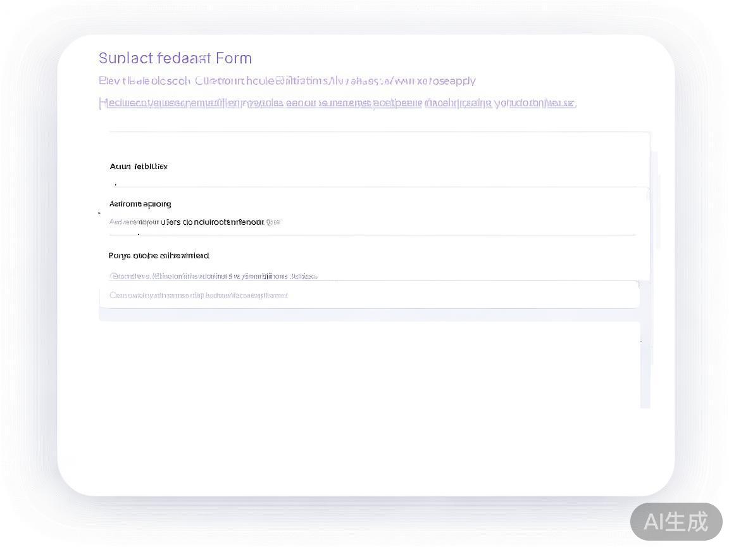Click the "Aouu Ielbitiiex" field label
Viewport: 729px width, 547px height.
click(139, 167)
